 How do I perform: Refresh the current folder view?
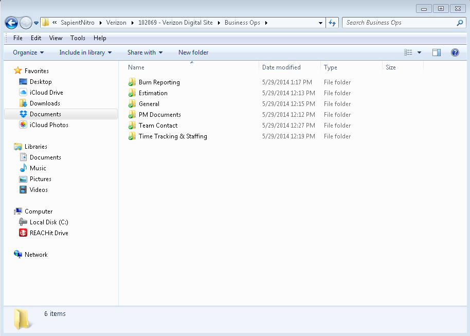pyautogui.click(x=332, y=23)
